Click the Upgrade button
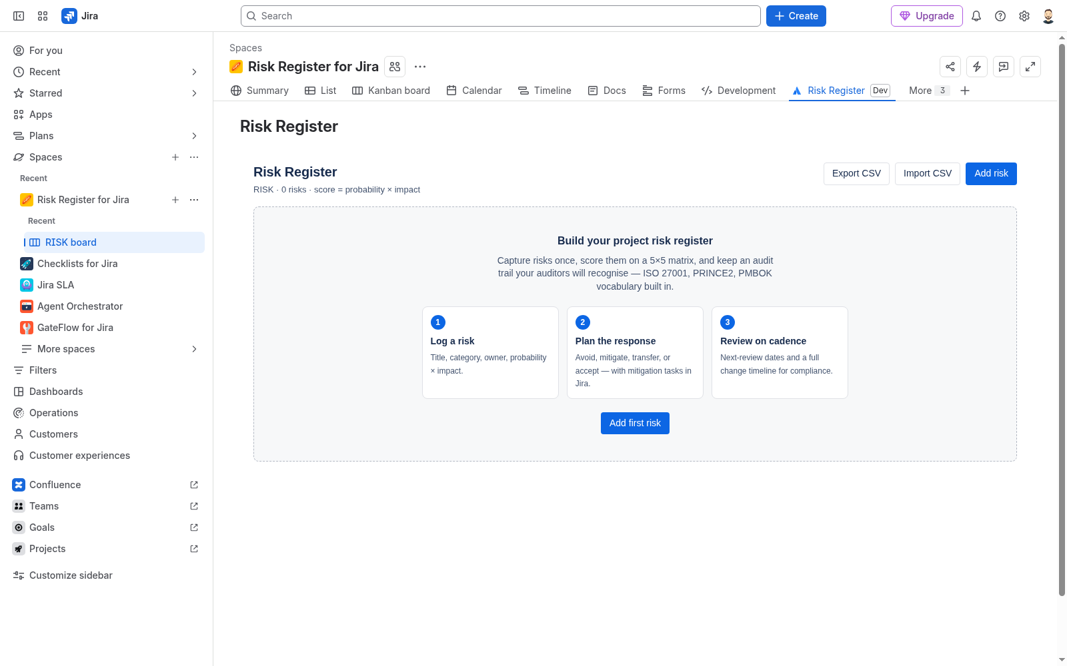The width and height of the screenshot is (1067, 666). 927,16
